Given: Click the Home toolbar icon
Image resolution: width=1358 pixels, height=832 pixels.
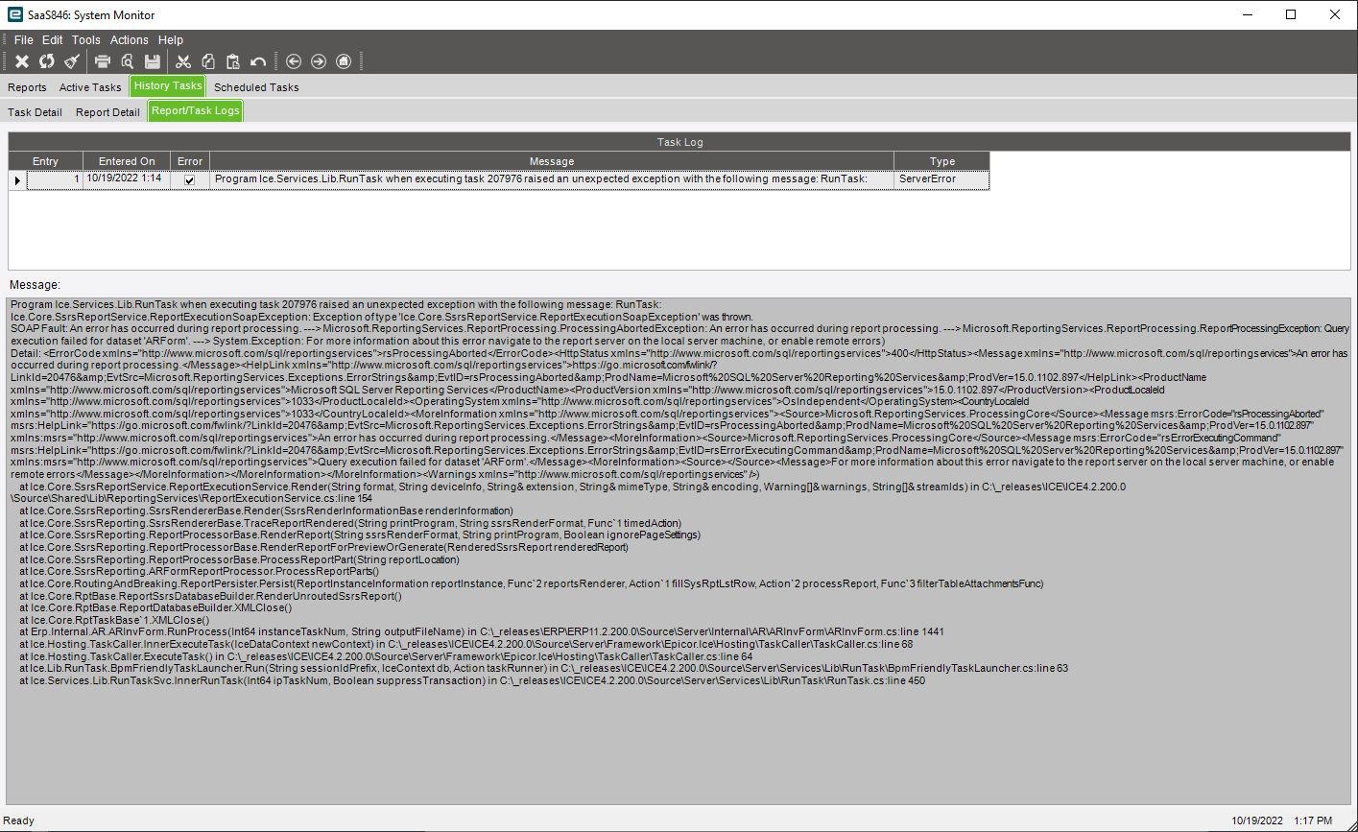Looking at the screenshot, I should click(x=344, y=61).
